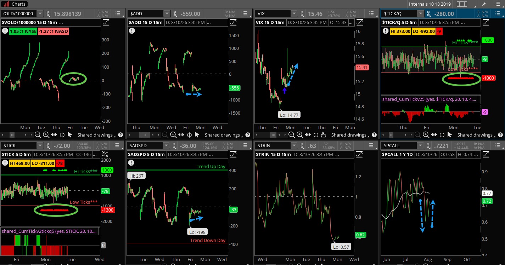Toggle the pin window icon at top right

(x=484, y=4)
